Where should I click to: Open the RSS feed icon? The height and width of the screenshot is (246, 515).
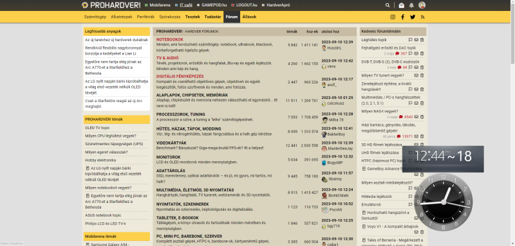click(x=423, y=17)
